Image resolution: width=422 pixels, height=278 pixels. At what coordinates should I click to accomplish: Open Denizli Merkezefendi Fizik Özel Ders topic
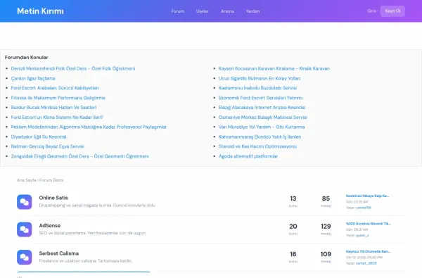73,68
